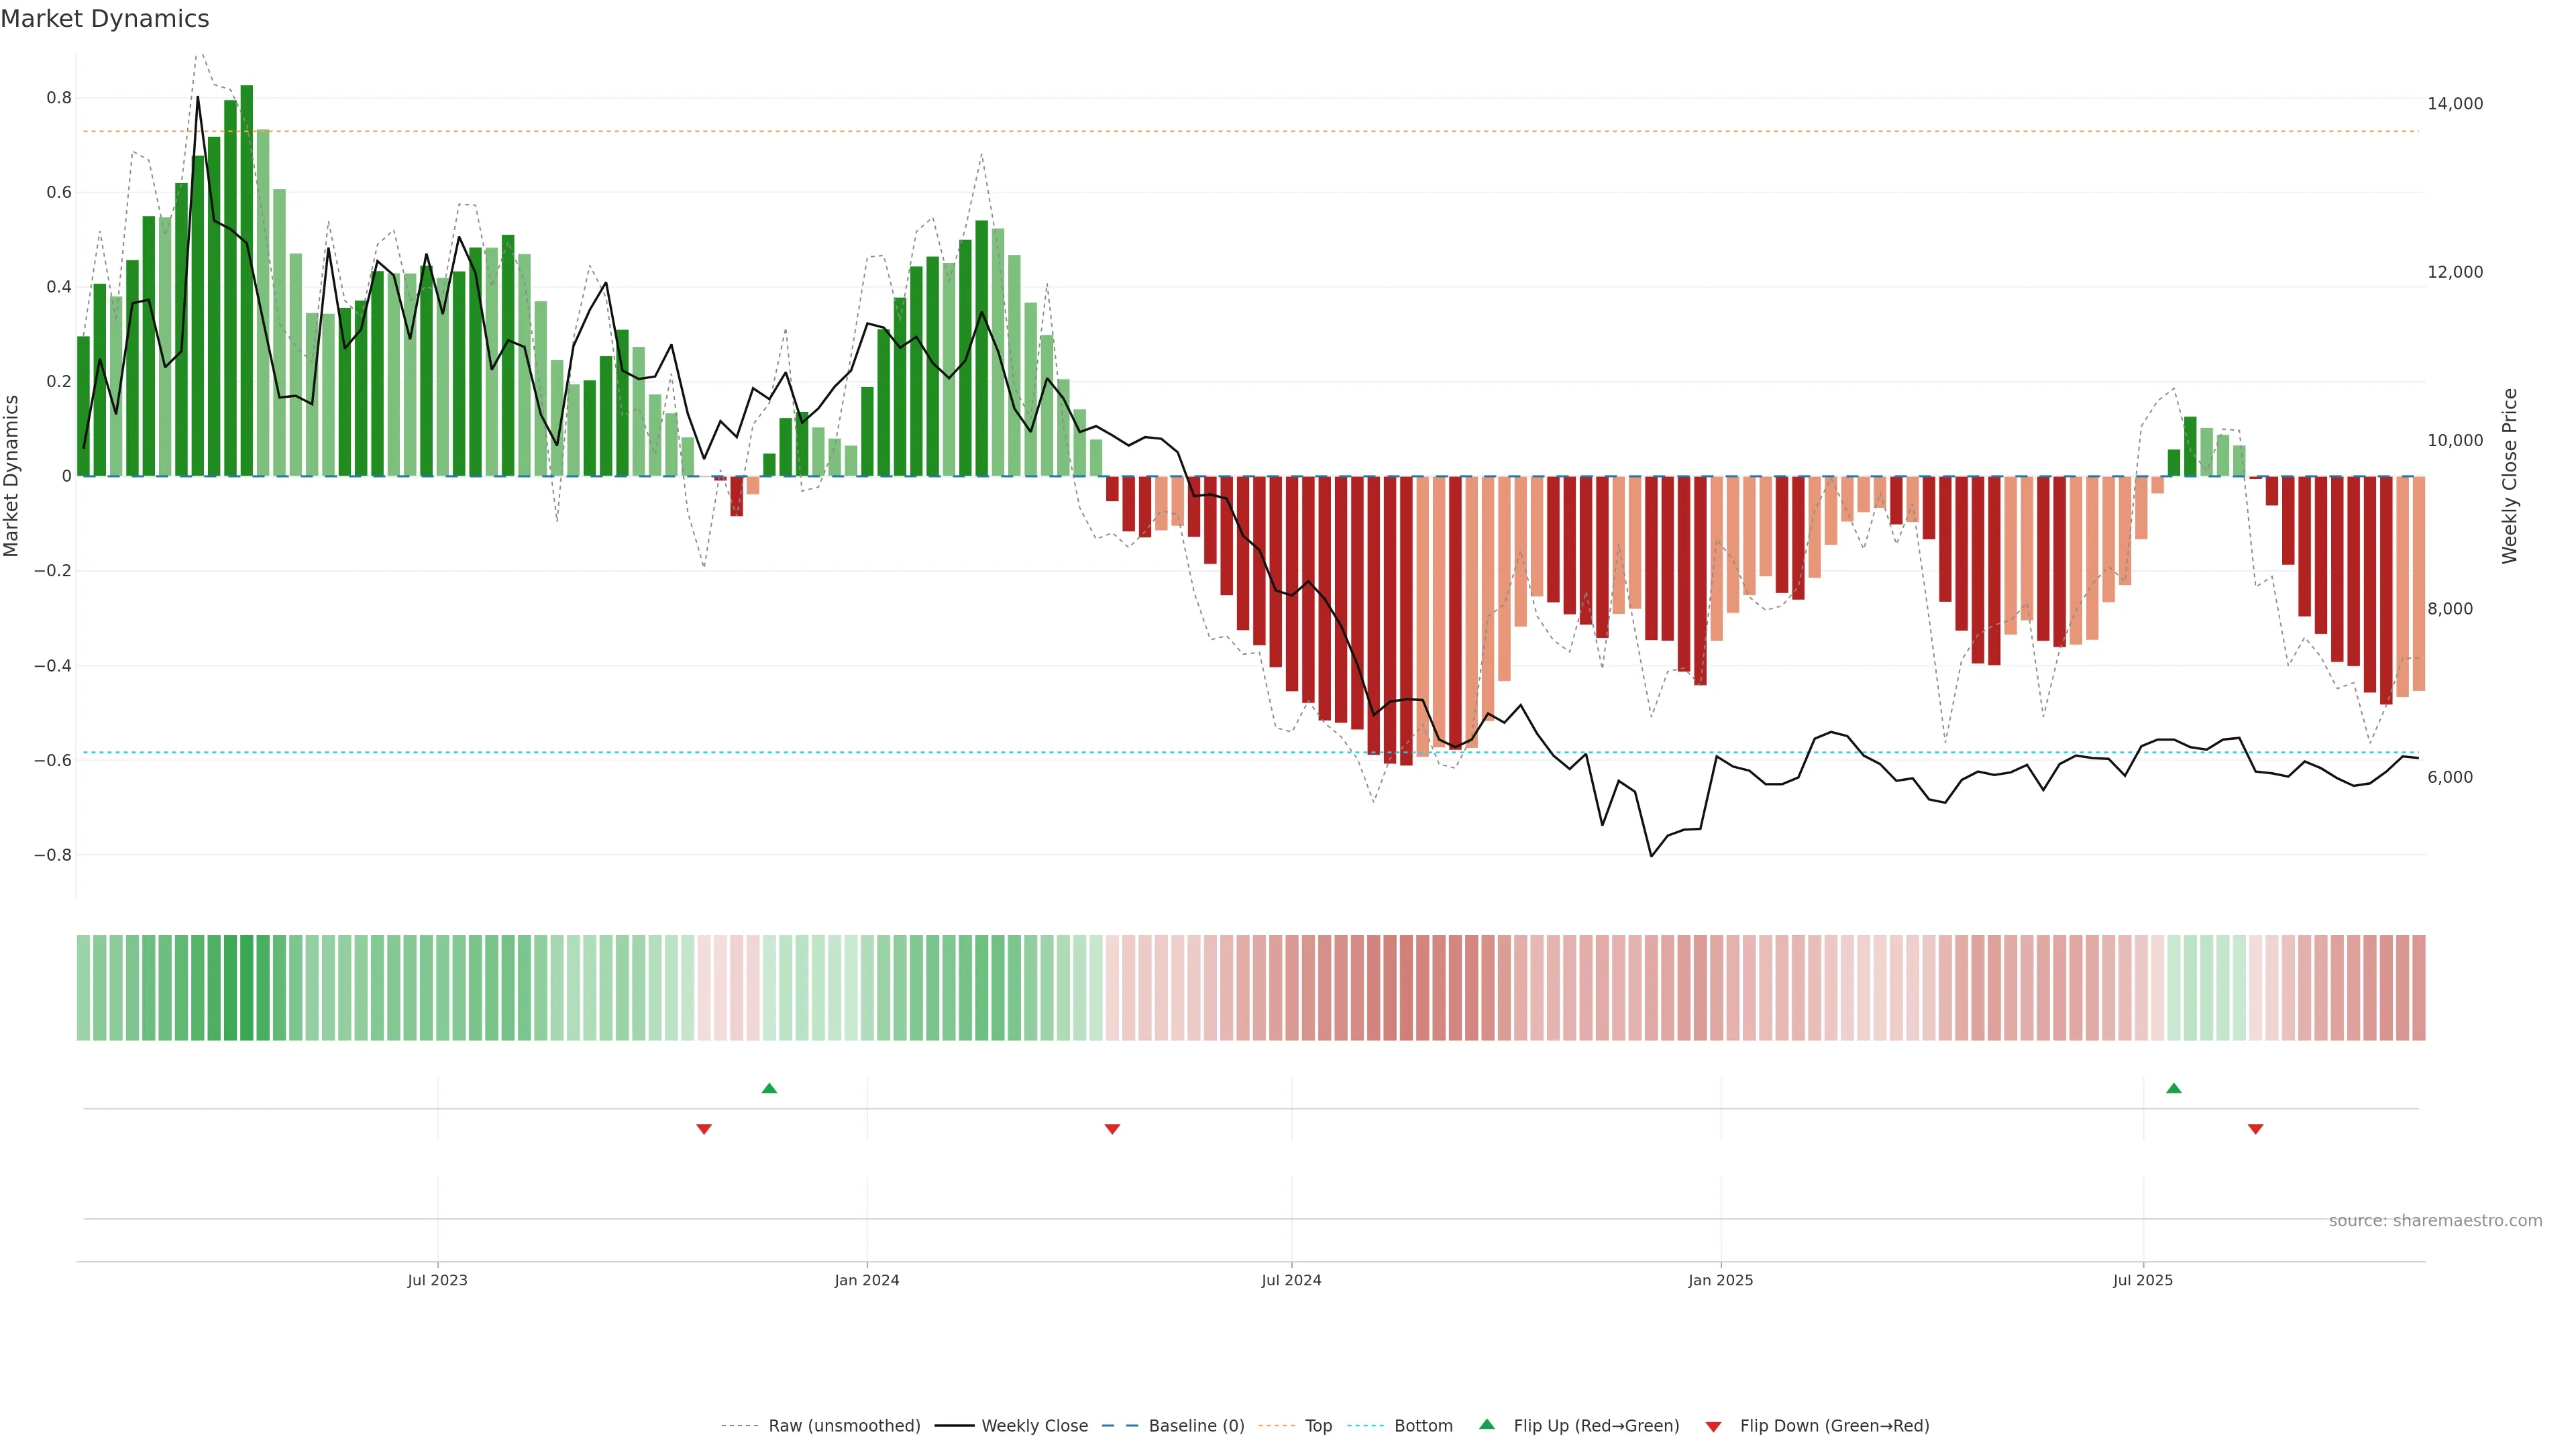Click the flip-down marker between Jan and Jul 2024
Viewport: 2576px width, 1449px height.
[x=1112, y=1129]
